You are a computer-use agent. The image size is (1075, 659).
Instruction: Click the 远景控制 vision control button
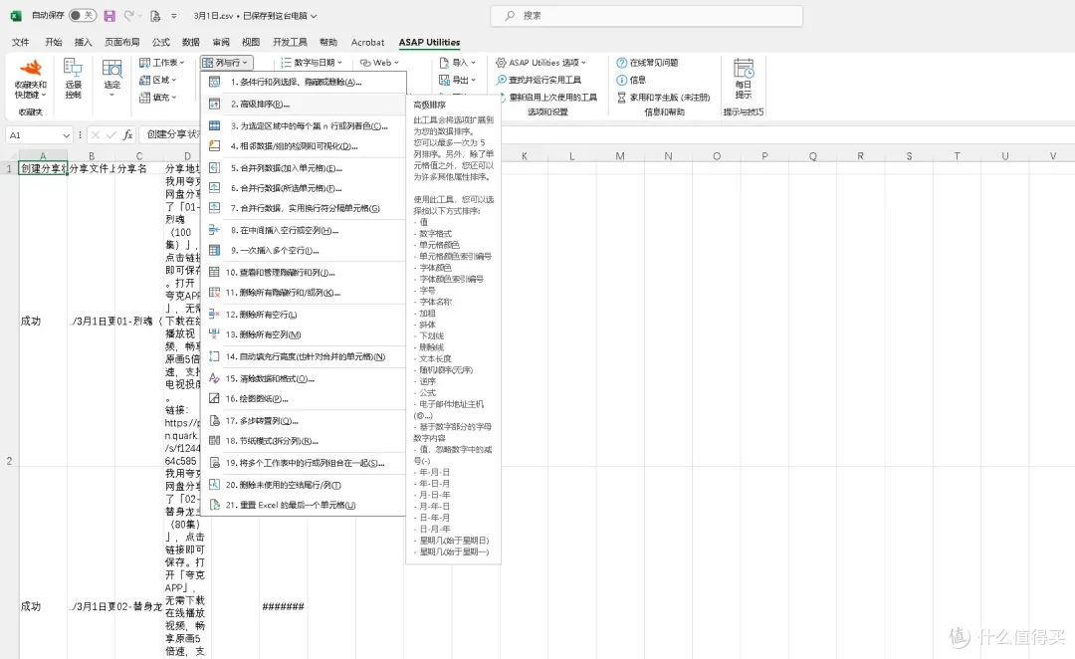point(74,79)
